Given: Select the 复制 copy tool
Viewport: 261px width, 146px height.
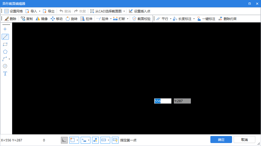Looking at the screenshot, I should pos(27,19).
